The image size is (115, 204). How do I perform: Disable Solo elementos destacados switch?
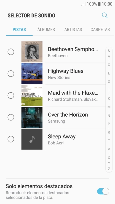[x=103, y=191]
